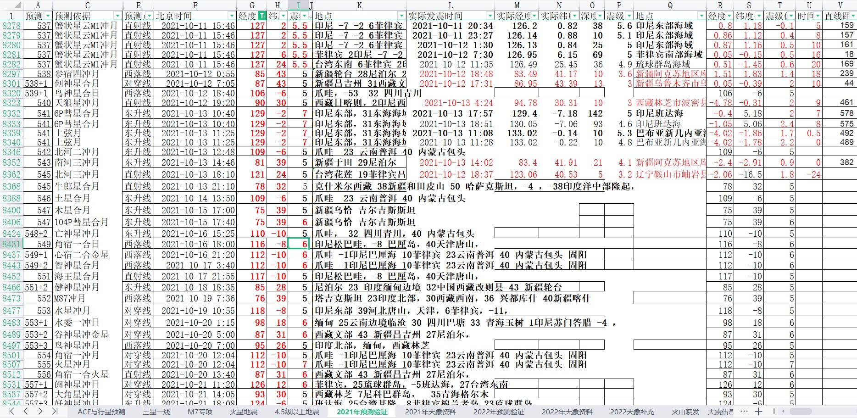Click 新疆乌鲁木齐市 cell in row 8301
The image size is (857, 418).
pos(670,84)
